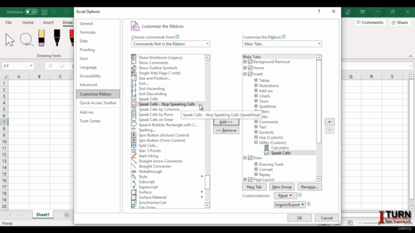This screenshot has height=233, width=415.
Task: Uncheck the Background Removal tab checkbox
Action: pos(250,62)
